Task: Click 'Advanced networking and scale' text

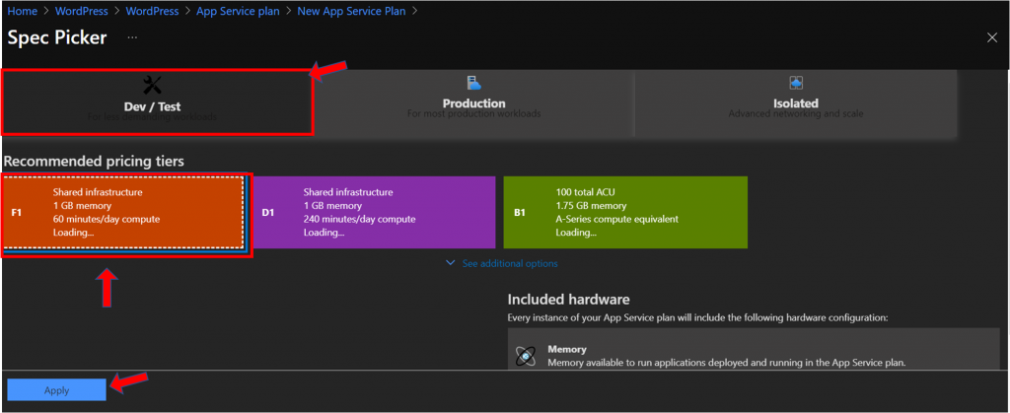Action: (x=796, y=114)
